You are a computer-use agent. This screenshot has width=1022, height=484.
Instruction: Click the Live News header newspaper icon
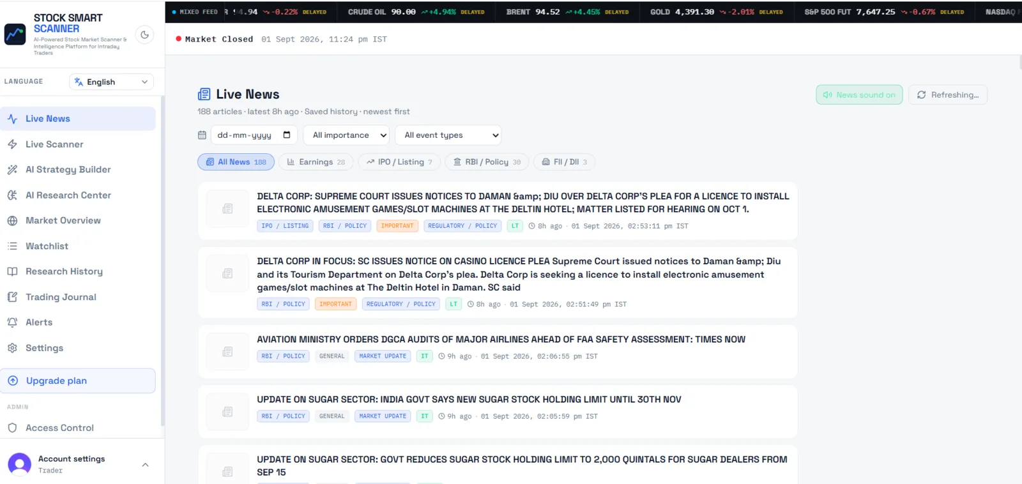[x=204, y=95]
